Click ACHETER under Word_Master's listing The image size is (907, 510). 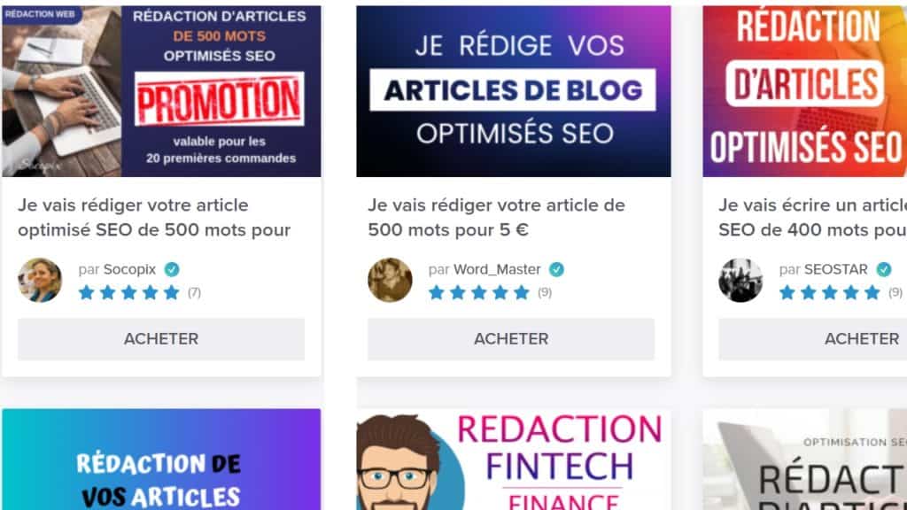(x=511, y=339)
